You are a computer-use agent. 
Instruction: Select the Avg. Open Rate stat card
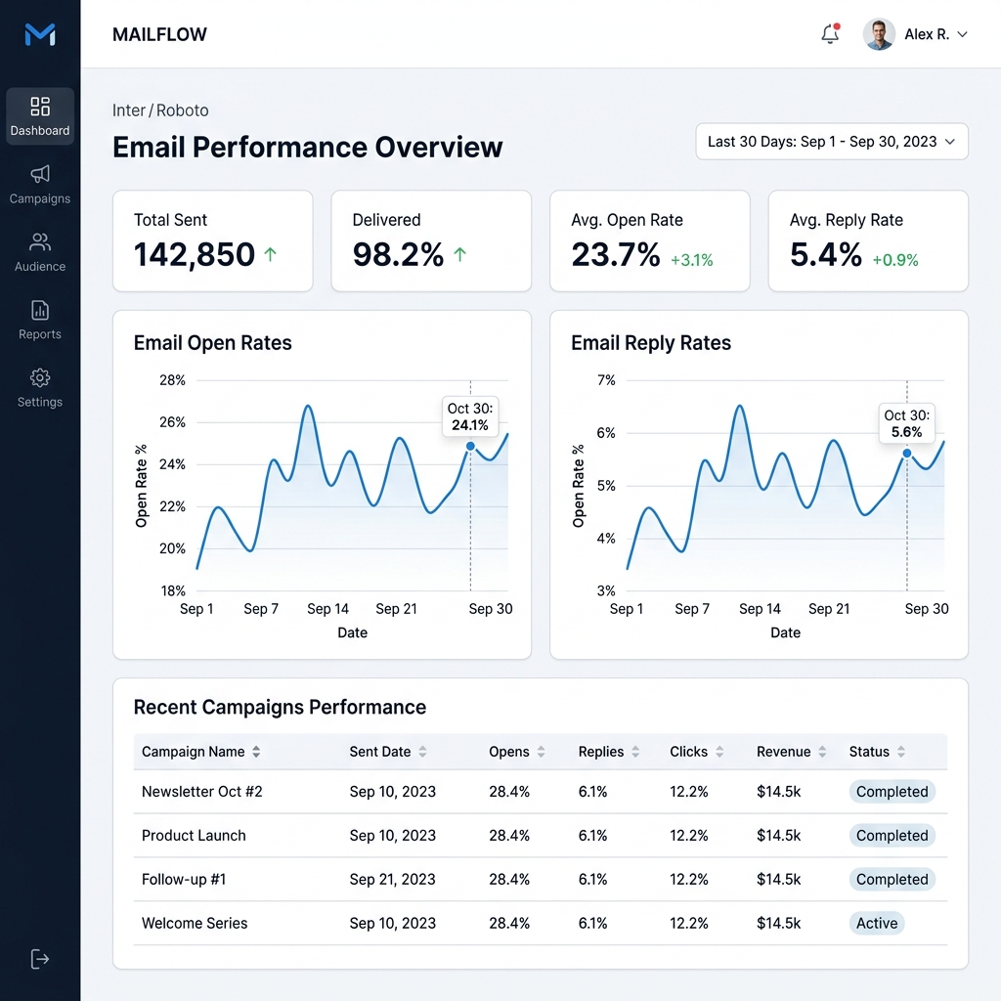pos(649,241)
